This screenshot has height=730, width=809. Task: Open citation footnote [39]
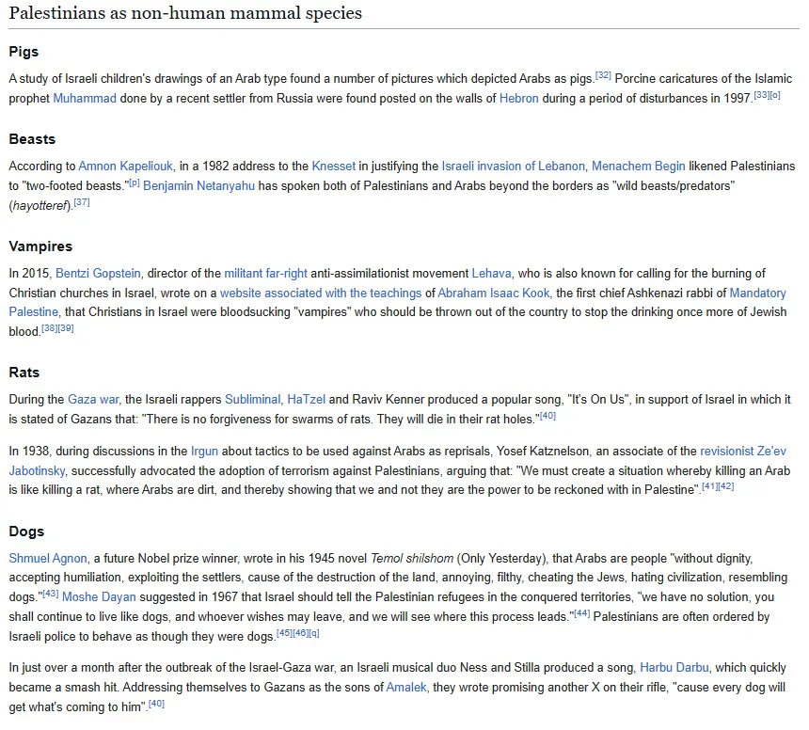66,328
